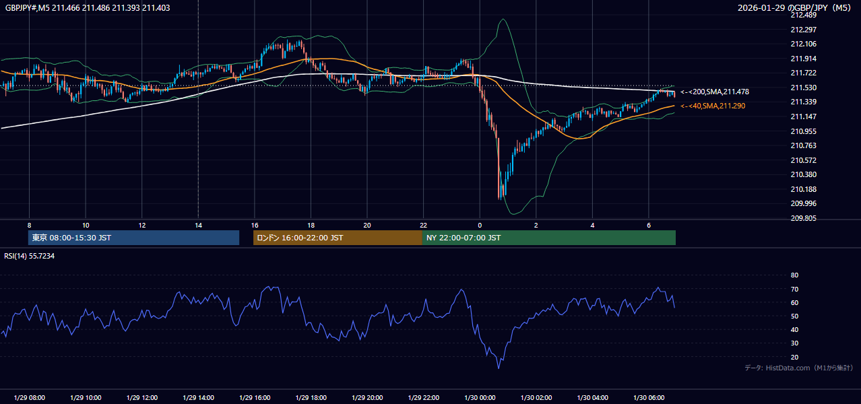
Task: Click price axis value 212.489
Action: point(803,15)
